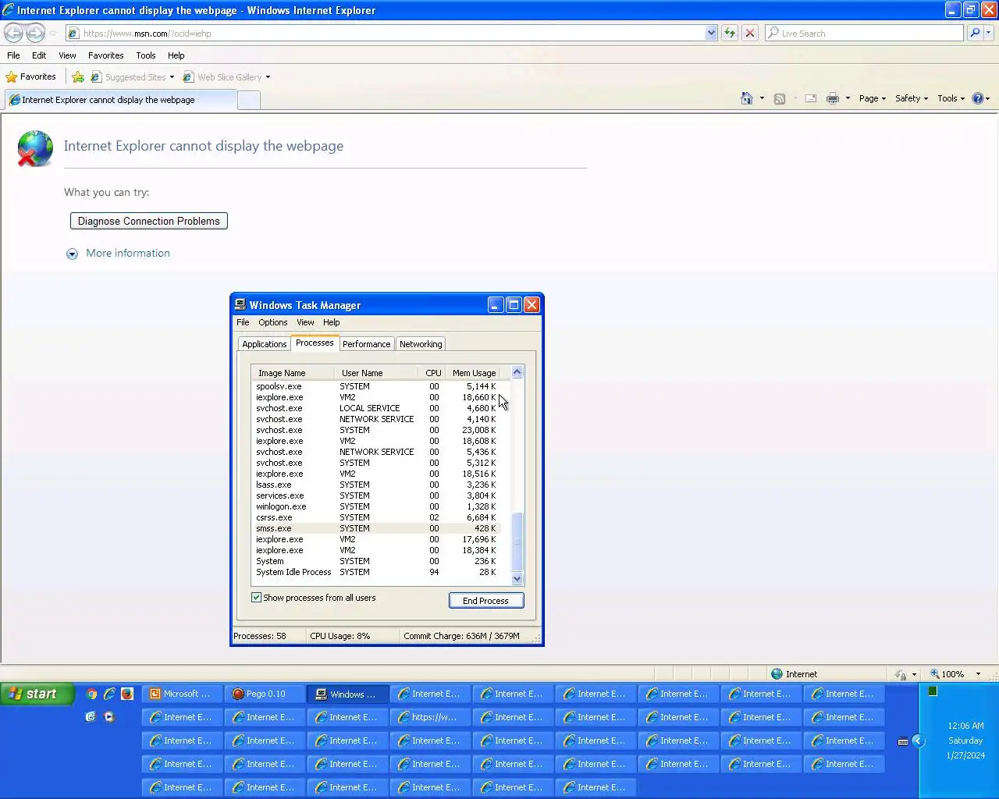
Task: Open the search provider dropdown arrow
Action: tap(989, 33)
